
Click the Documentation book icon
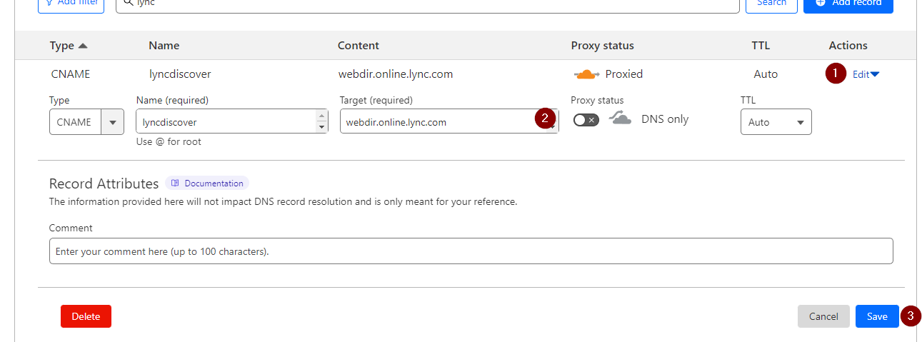click(x=175, y=183)
